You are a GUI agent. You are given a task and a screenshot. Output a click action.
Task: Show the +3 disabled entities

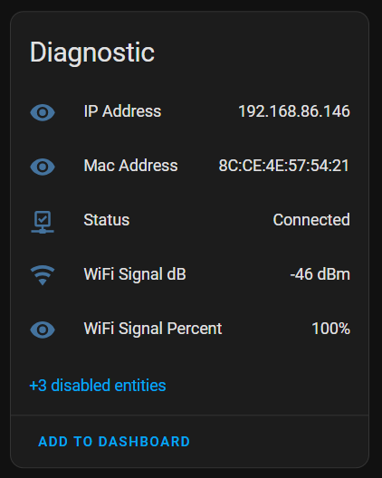point(98,386)
